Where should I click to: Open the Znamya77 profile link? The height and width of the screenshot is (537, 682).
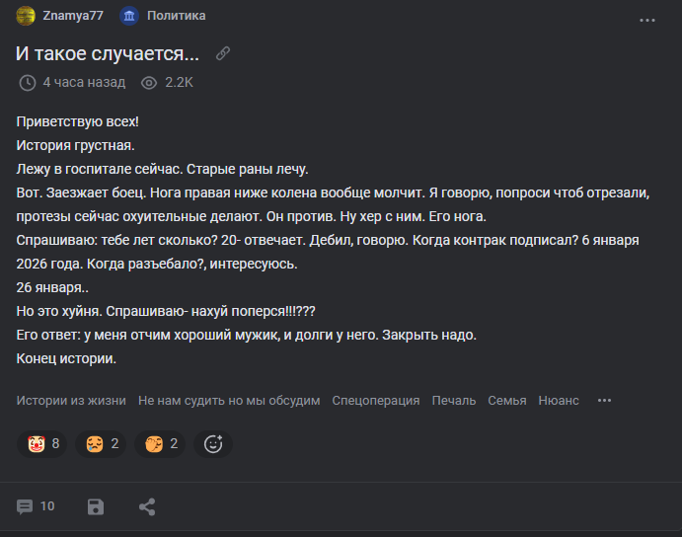coord(73,16)
